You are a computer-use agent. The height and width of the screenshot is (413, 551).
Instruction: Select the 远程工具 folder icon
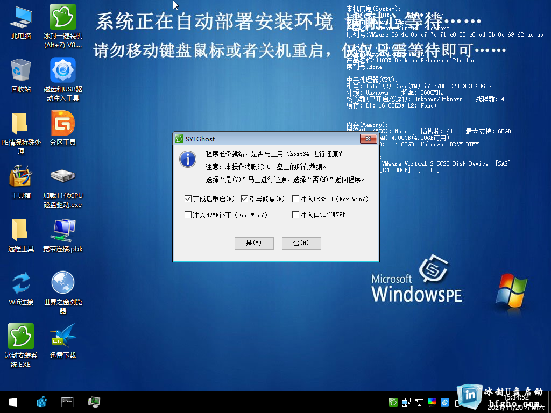click(x=21, y=236)
